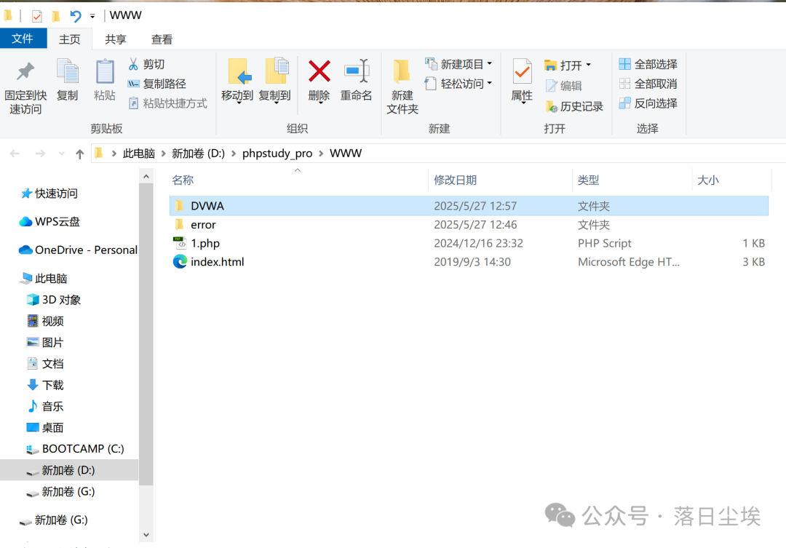The image size is (786, 548).
Task: Click the phpstudy_pro breadcrumb
Action: [x=277, y=154]
